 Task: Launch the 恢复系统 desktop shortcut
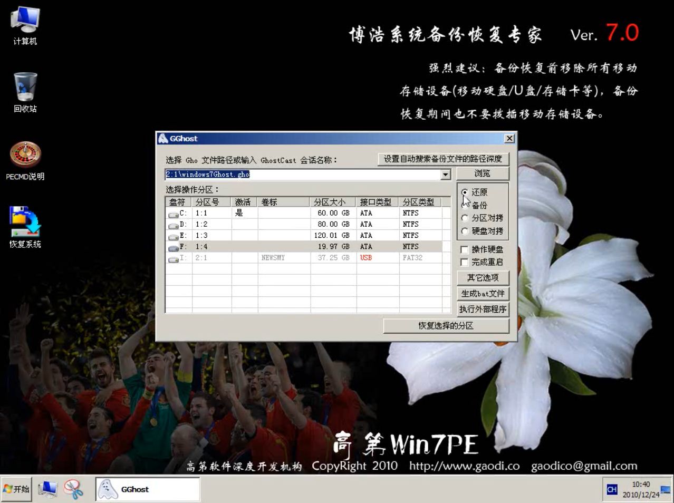click(25, 227)
